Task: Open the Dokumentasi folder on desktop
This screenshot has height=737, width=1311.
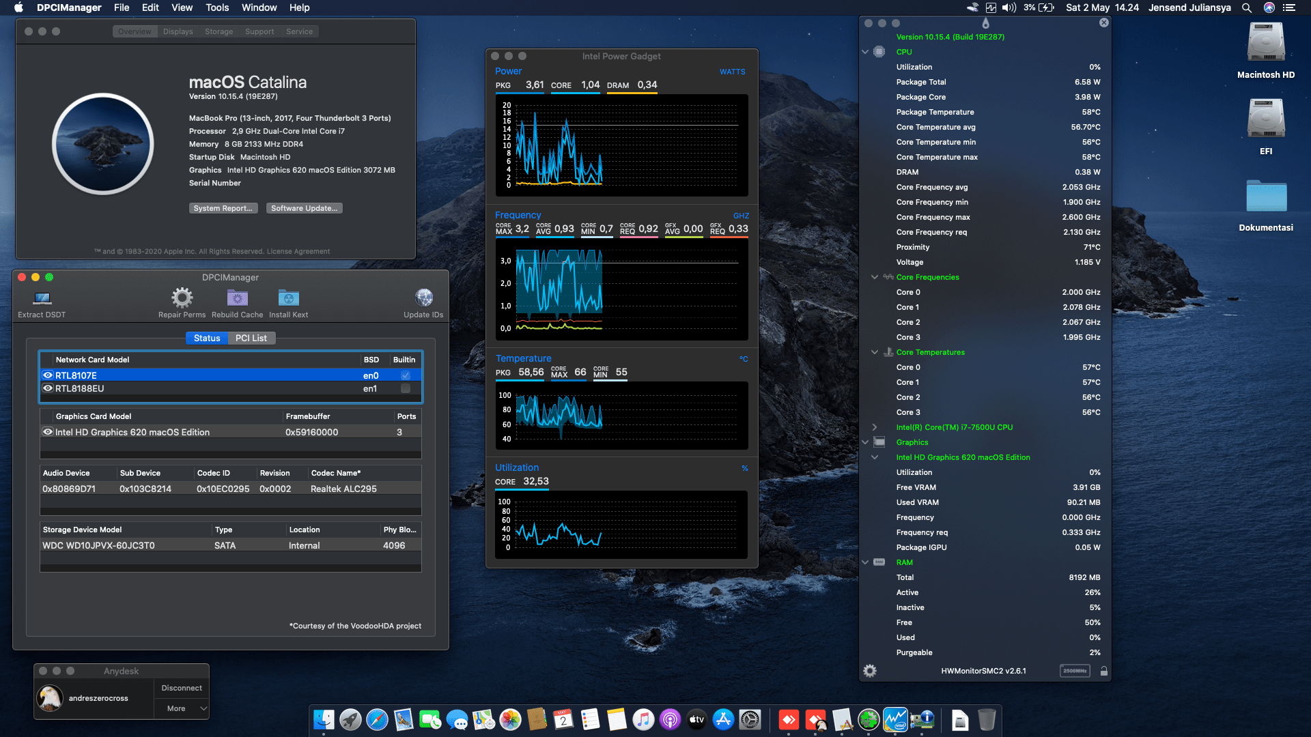Action: [1266, 197]
